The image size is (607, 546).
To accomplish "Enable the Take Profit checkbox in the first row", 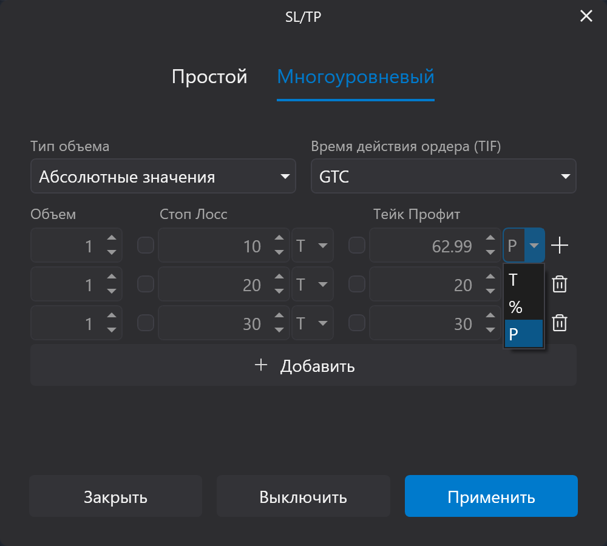I will (x=357, y=246).
